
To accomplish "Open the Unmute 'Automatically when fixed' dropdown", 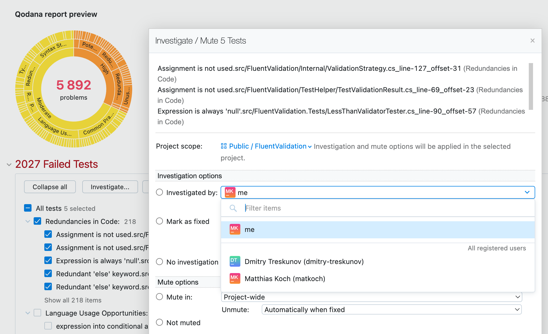I will [x=392, y=310].
